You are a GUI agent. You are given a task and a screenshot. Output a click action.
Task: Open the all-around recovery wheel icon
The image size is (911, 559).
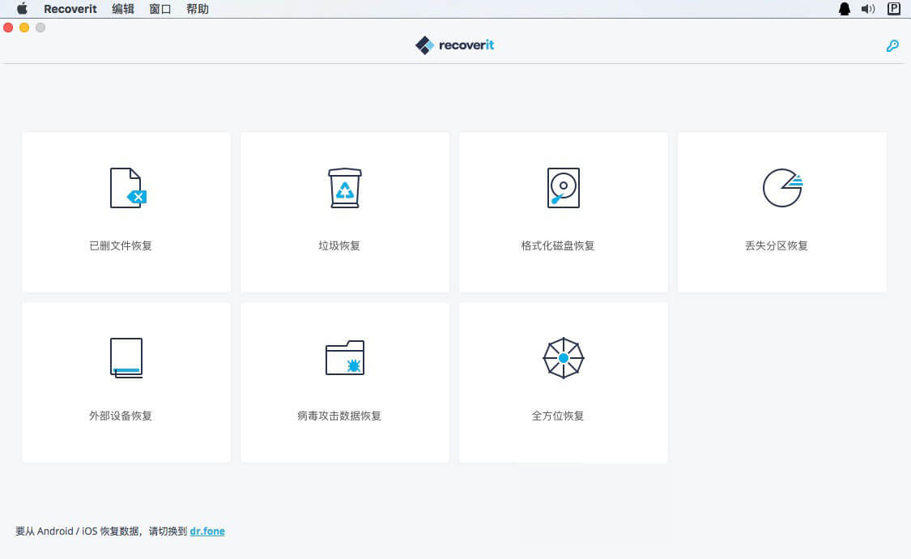pos(563,357)
